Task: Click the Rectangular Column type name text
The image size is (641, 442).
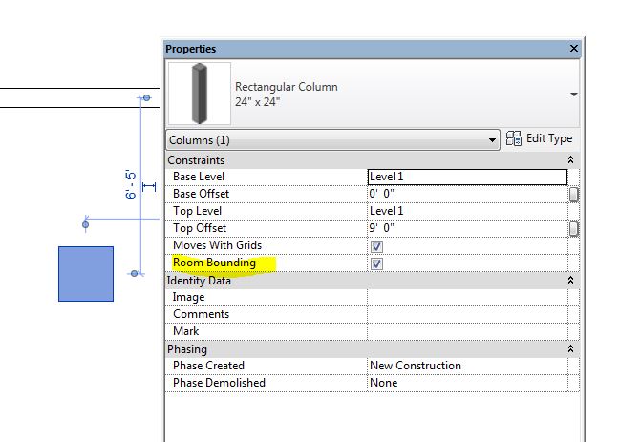Action: [x=287, y=87]
